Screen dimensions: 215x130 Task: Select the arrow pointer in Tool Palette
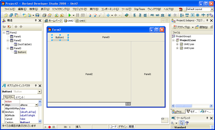pyautogui.click(x=182, y=123)
